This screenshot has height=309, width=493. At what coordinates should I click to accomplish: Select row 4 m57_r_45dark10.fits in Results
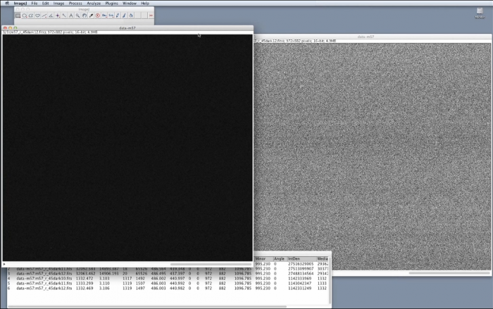coord(168,279)
